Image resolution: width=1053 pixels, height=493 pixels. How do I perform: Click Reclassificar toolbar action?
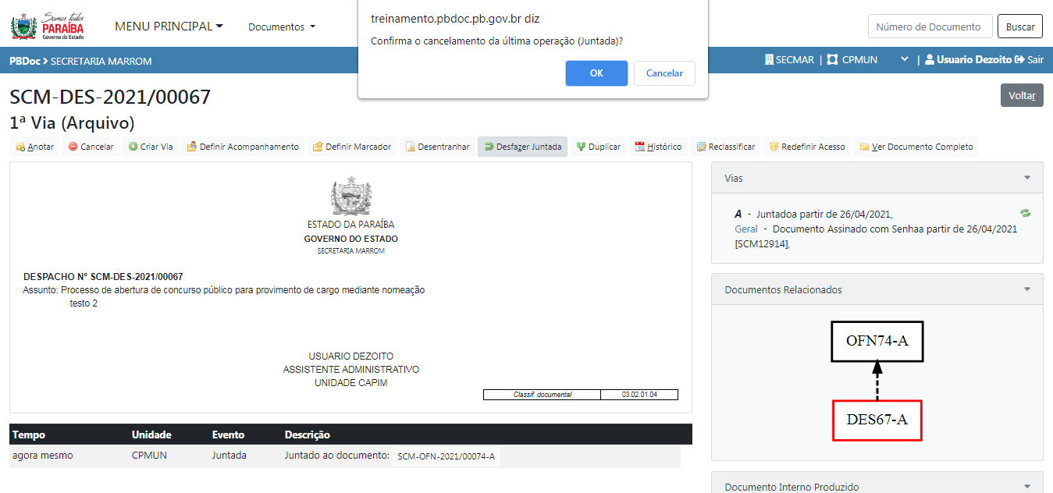(x=725, y=147)
